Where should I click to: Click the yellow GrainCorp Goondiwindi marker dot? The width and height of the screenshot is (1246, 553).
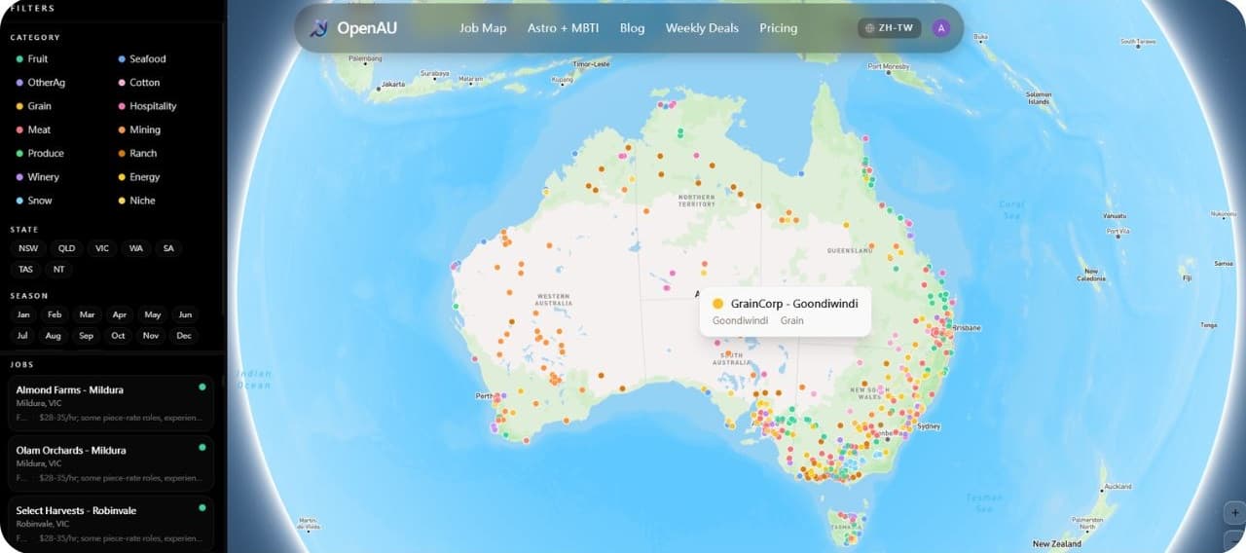point(718,304)
